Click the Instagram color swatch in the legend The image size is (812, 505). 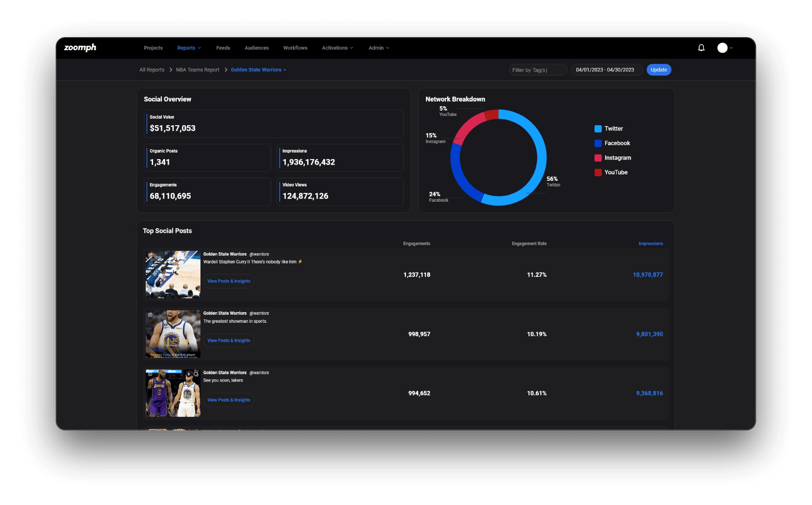[x=598, y=158]
